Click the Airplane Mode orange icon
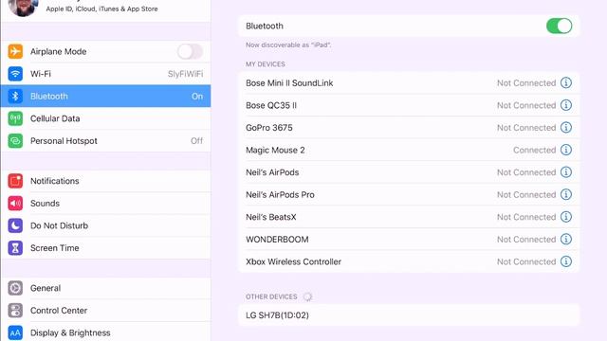 [15, 51]
